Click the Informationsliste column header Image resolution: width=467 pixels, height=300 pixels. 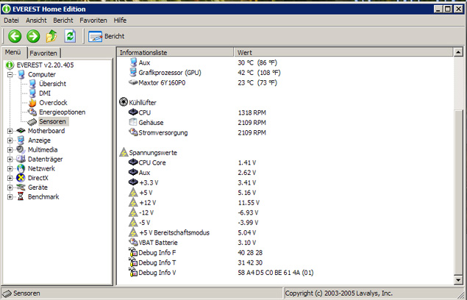pyautogui.click(x=176, y=52)
